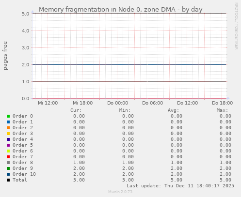
Task: Click the Order 6 lime legend swatch
Action: [8, 151]
